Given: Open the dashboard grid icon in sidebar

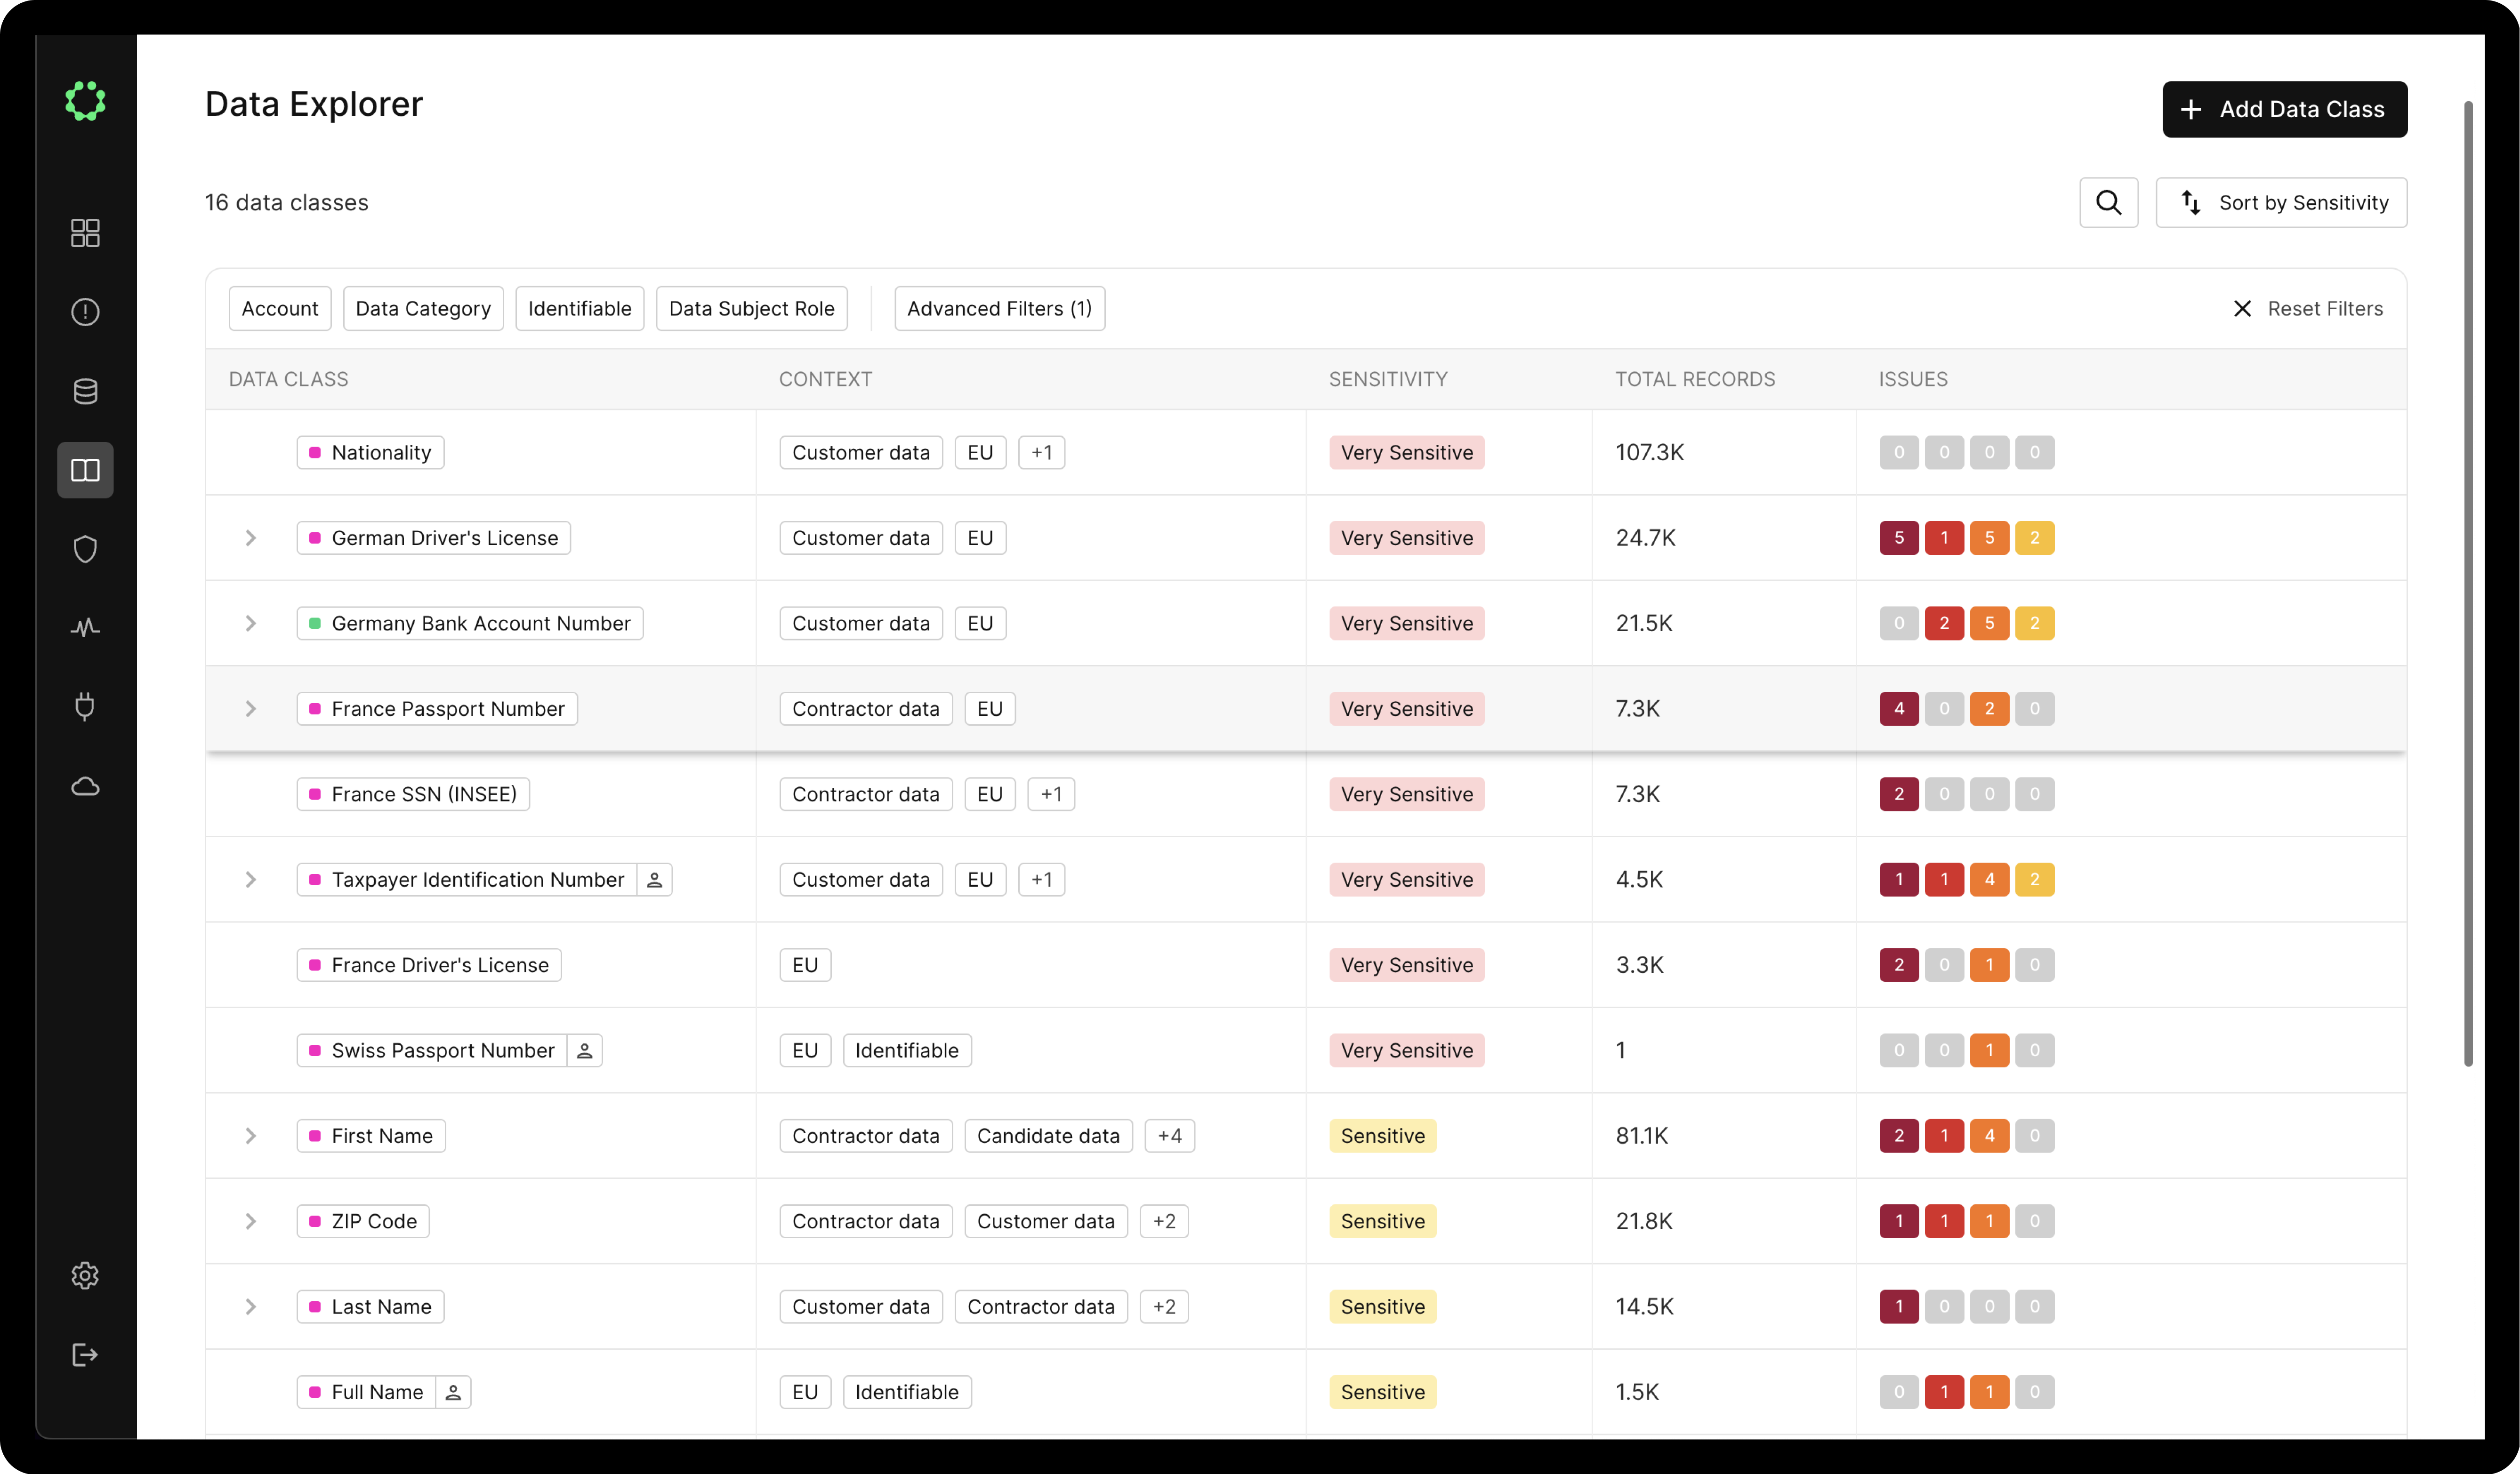Looking at the screenshot, I should click(x=85, y=232).
